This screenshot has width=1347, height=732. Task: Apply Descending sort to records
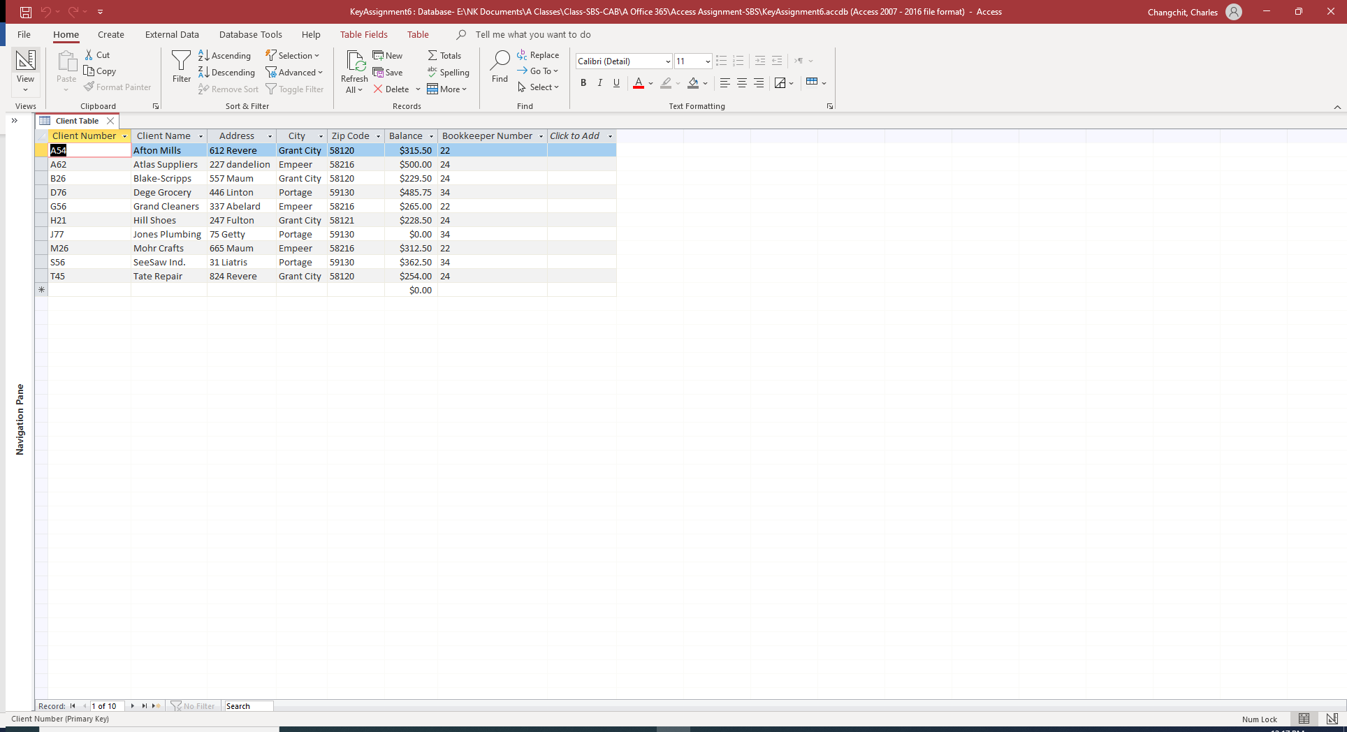226,72
